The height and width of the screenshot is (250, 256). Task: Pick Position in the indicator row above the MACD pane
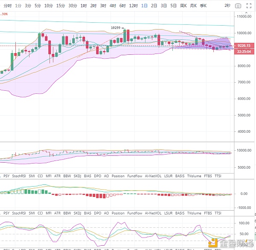(x=118, y=176)
